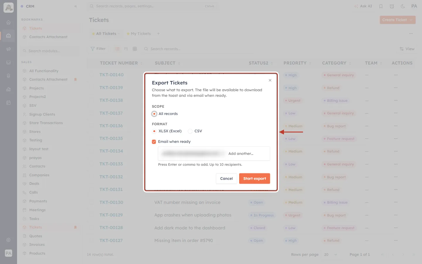Open inbox icon in left rail

[x=8, y=62]
